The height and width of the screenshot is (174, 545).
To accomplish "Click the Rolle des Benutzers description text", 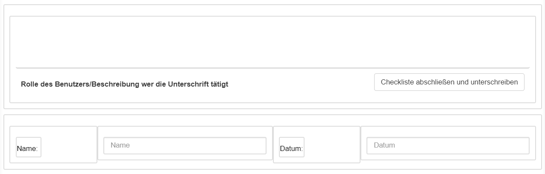I will (x=124, y=84).
